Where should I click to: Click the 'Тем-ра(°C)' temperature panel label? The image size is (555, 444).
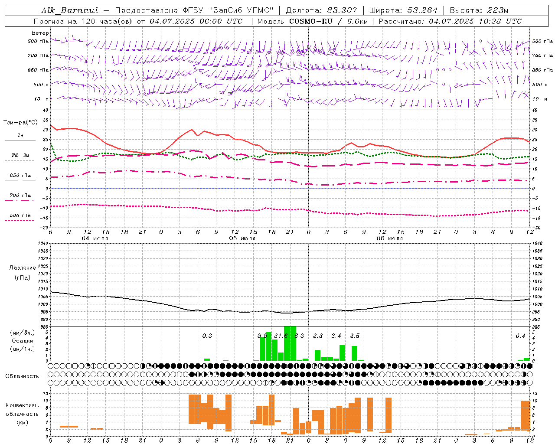[x=20, y=123]
